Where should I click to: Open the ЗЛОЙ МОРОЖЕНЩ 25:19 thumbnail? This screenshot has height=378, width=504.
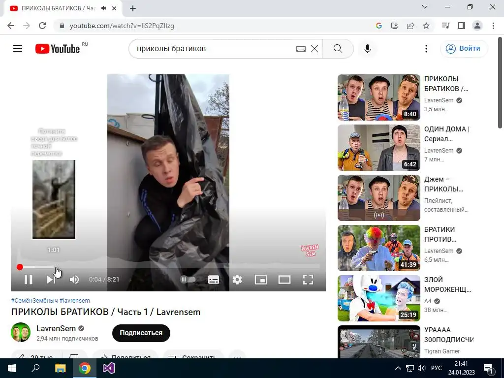click(x=378, y=298)
